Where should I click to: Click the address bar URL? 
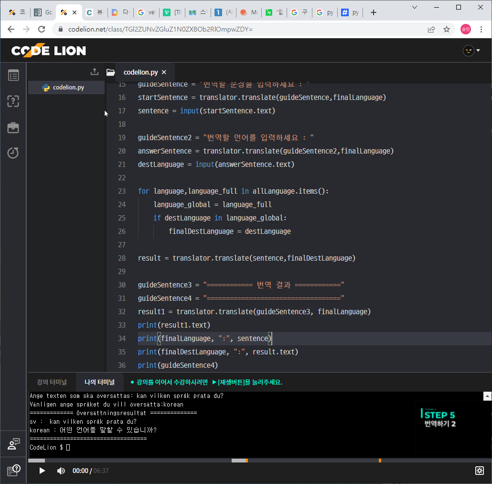point(160,29)
